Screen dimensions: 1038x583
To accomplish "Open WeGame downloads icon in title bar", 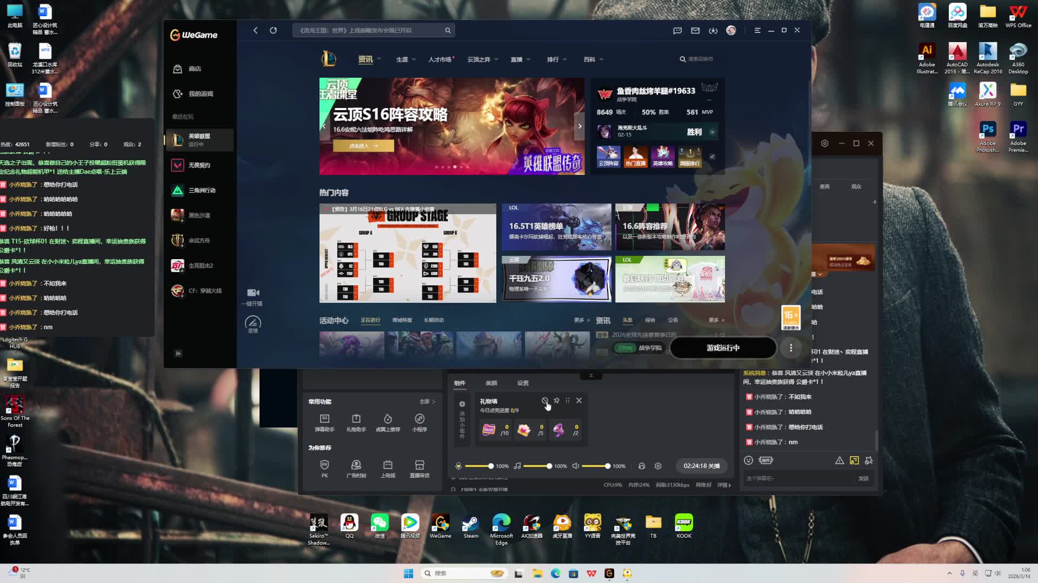I will [713, 31].
